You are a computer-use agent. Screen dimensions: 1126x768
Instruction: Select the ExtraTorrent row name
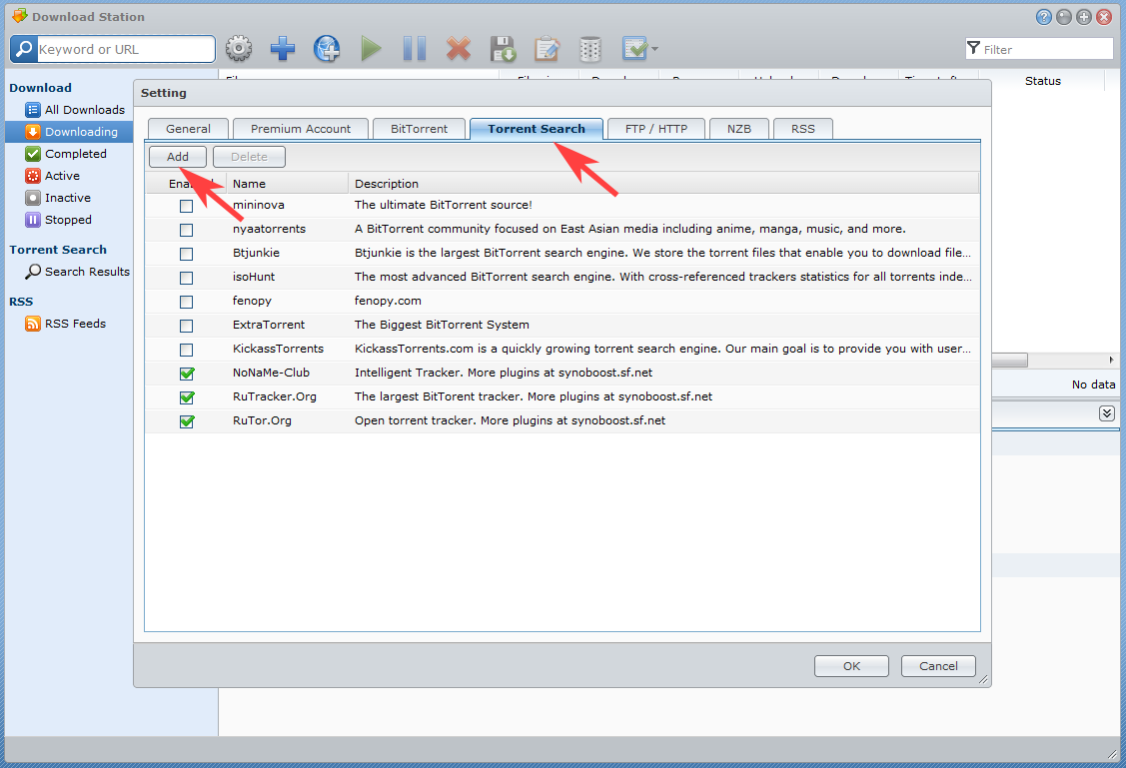pos(269,325)
